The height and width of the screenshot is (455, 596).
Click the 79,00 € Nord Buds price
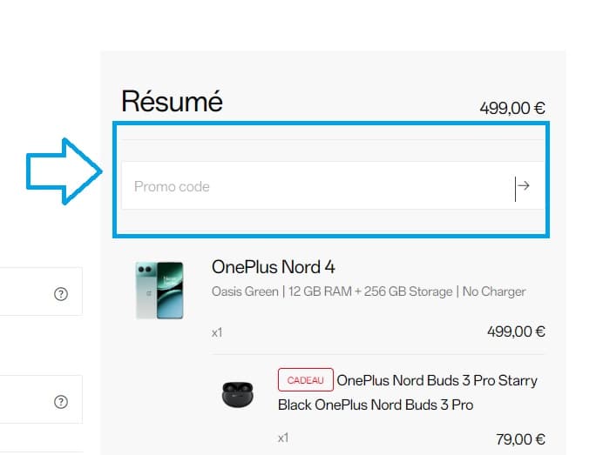click(x=518, y=439)
